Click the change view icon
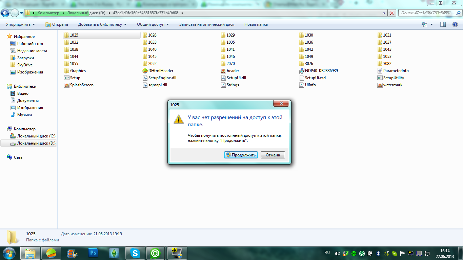 (x=424, y=24)
